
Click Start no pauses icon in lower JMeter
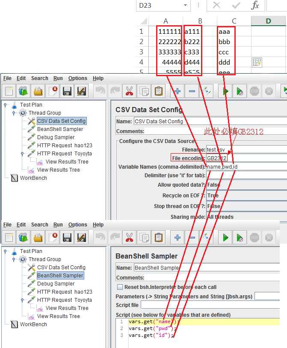point(240,238)
